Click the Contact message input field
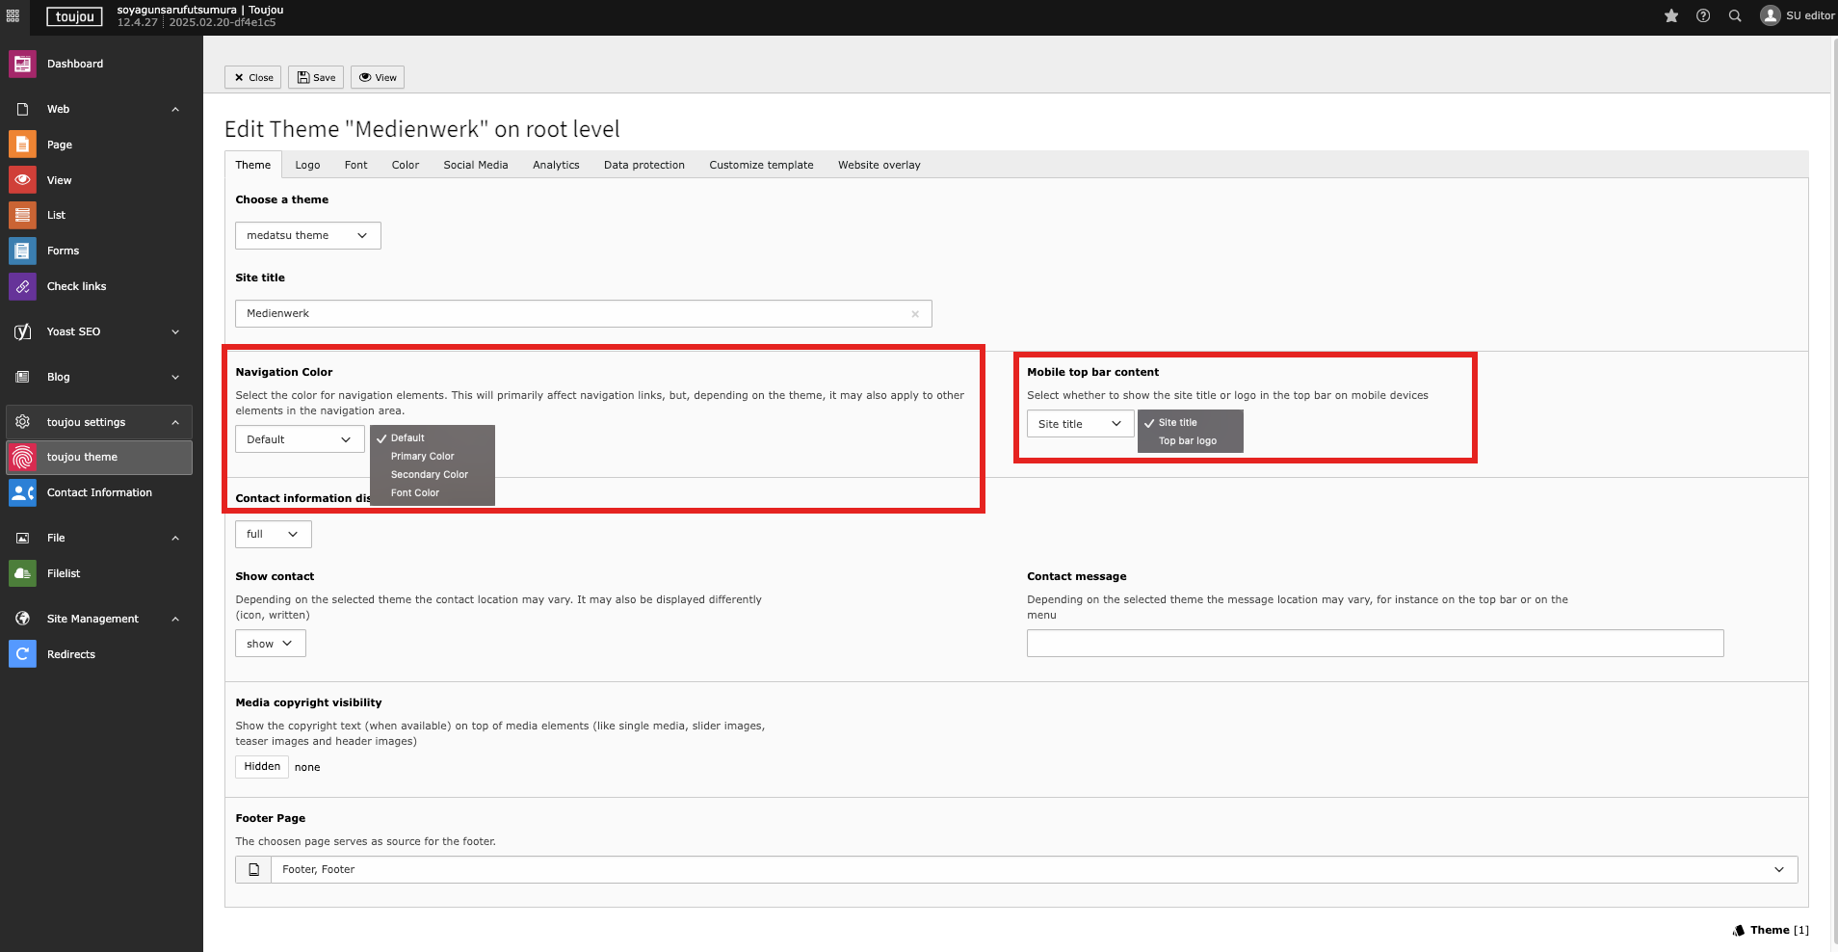 pyautogui.click(x=1375, y=644)
